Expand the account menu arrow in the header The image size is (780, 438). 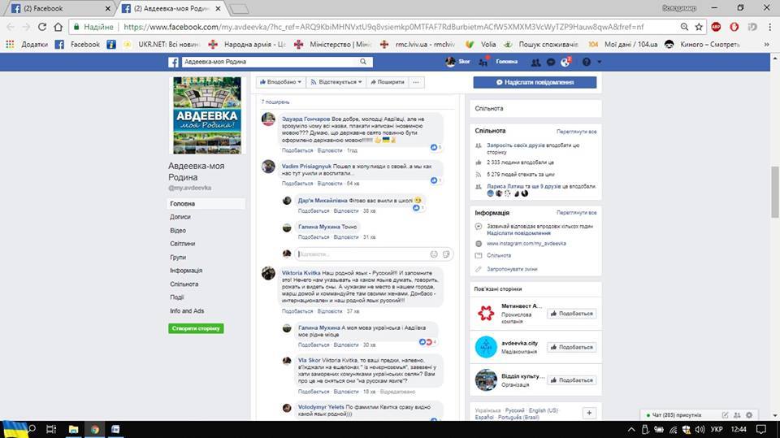coord(598,62)
